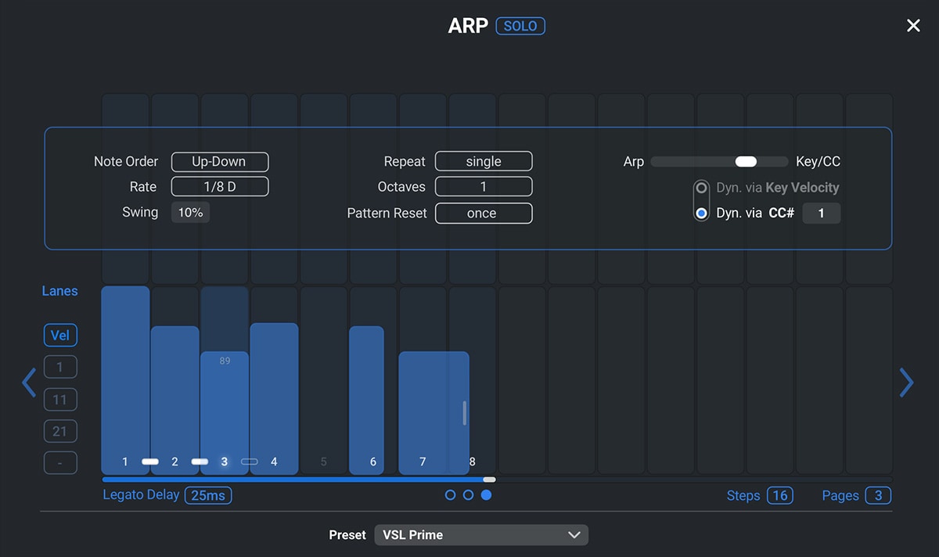Viewport: 939px width, 557px height.
Task: Open the Note Order Up-Down dropdown
Action: pyautogui.click(x=220, y=162)
